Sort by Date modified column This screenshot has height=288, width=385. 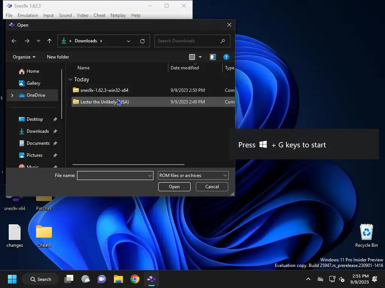(x=185, y=68)
